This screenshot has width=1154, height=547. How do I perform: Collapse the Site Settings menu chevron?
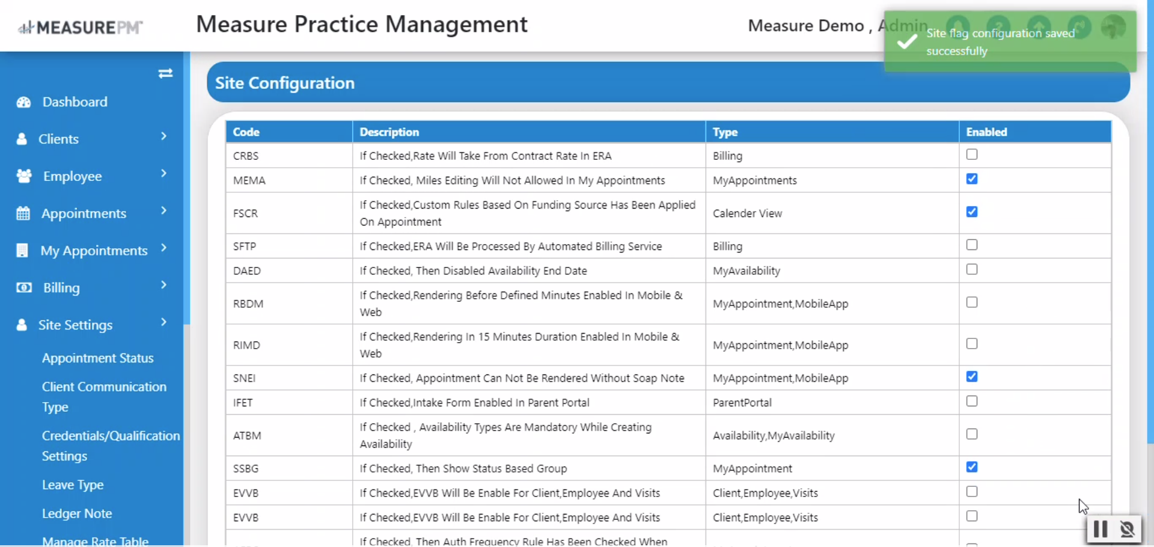163,323
